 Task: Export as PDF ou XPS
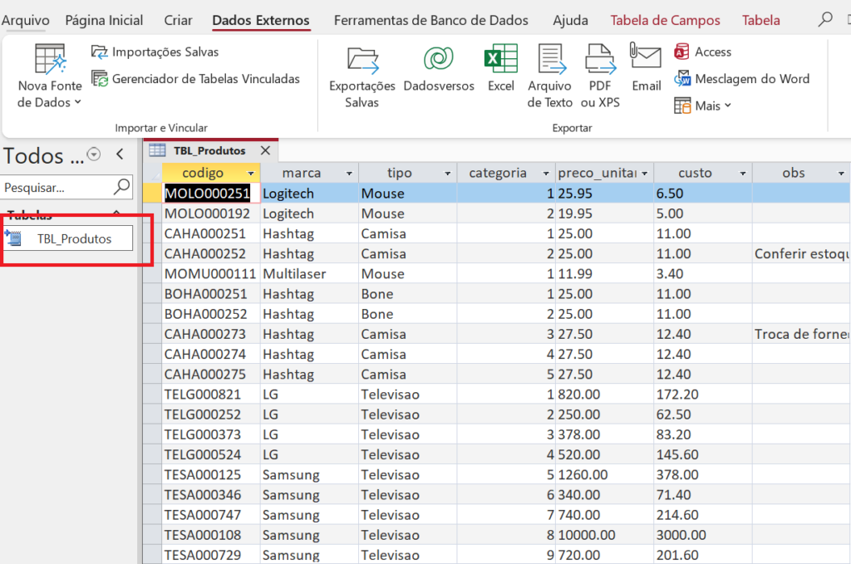tap(600, 61)
